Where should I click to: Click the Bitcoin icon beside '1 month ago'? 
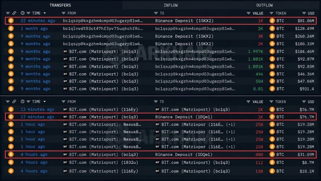11,28
